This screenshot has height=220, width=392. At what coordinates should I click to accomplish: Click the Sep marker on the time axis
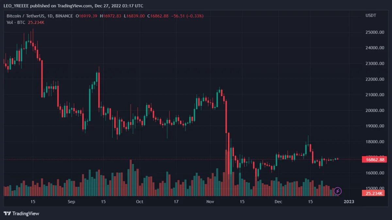point(72,202)
